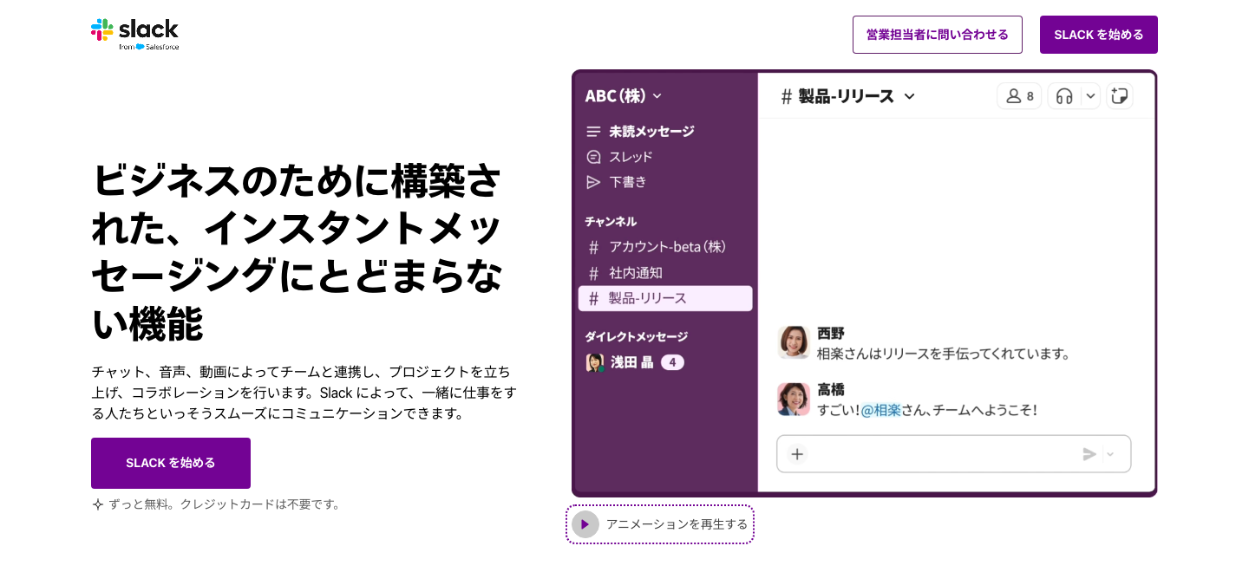Click the hash icon beside アカウント-beta (株)
The width and height of the screenshot is (1249, 572).
click(x=593, y=247)
